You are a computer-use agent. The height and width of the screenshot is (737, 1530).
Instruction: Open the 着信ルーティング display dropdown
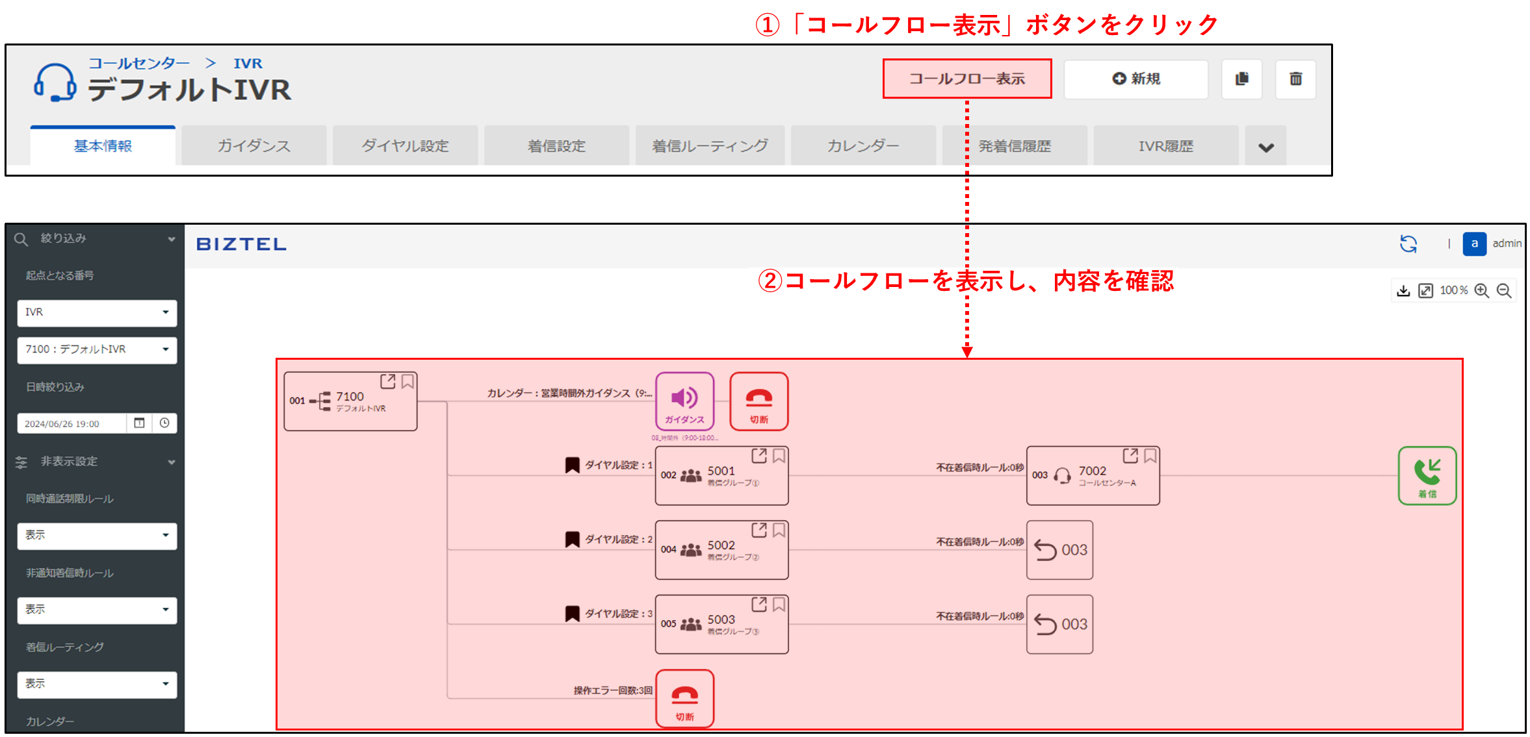click(97, 684)
